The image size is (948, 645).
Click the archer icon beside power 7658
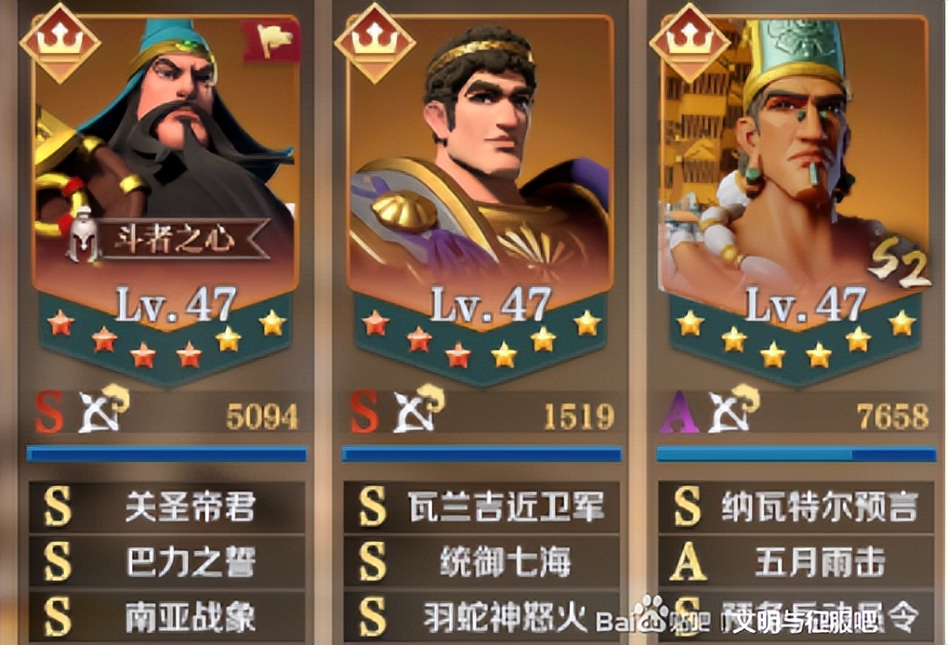coord(733,409)
